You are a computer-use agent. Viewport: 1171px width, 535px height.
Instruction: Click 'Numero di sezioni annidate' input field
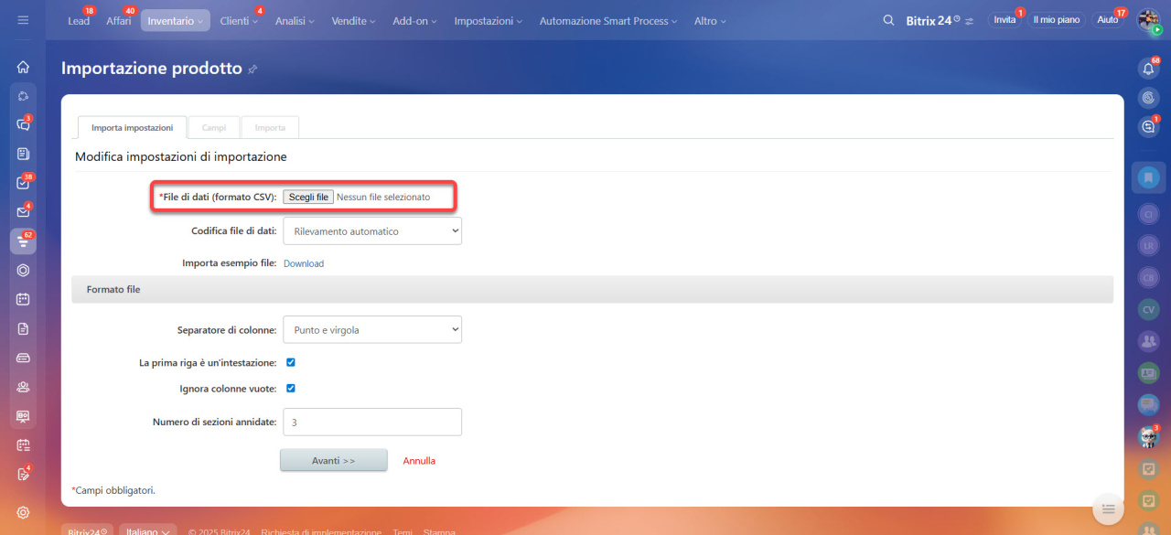371,422
